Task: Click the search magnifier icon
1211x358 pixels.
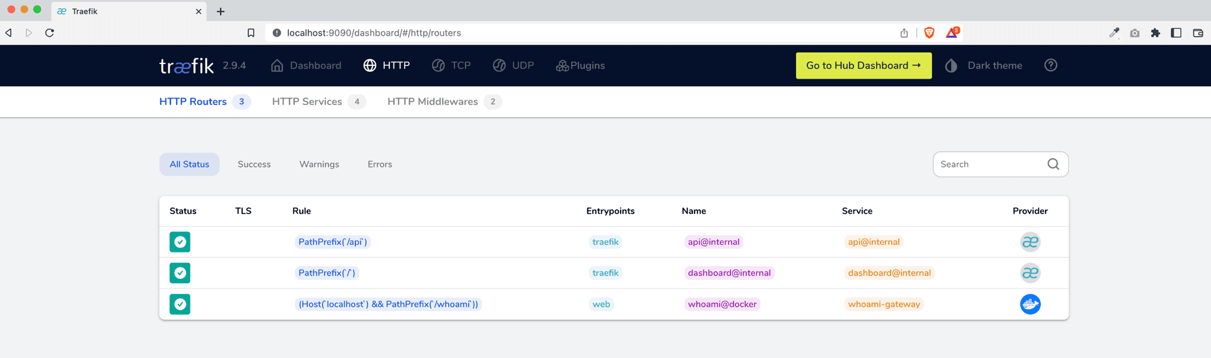Action: click(x=1053, y=164)
